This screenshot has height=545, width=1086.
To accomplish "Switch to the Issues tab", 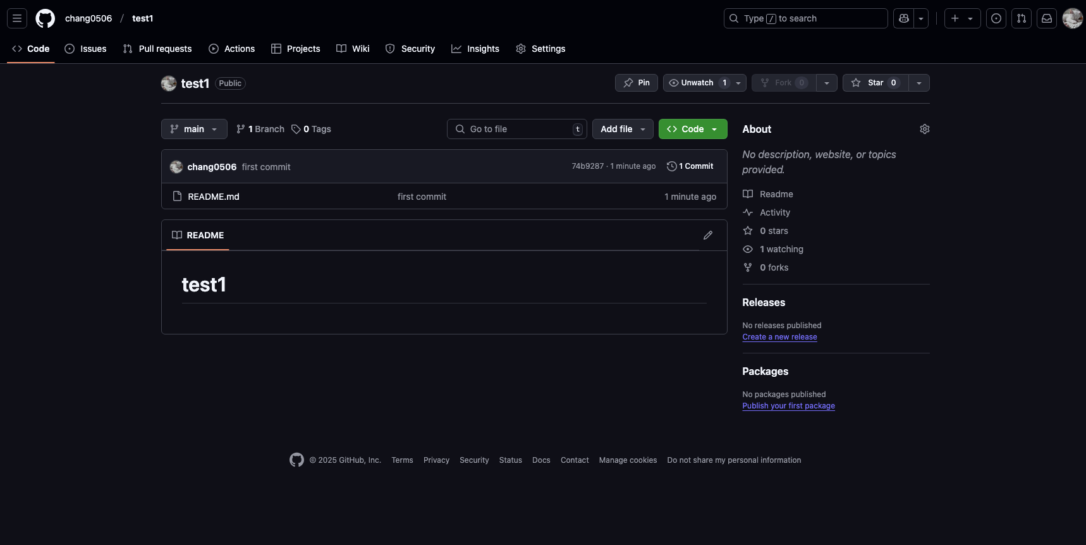I will tap(85, 49).
